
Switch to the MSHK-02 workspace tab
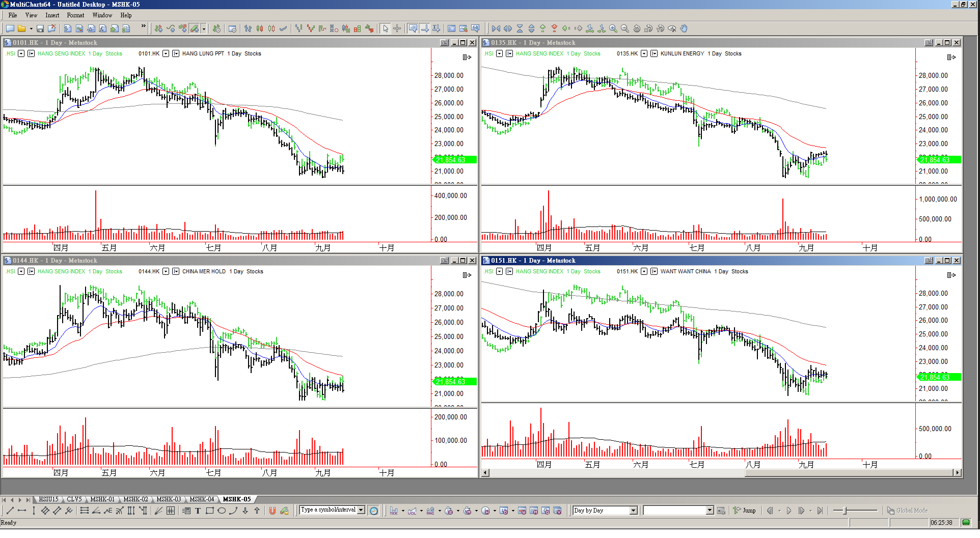point(135,499)
